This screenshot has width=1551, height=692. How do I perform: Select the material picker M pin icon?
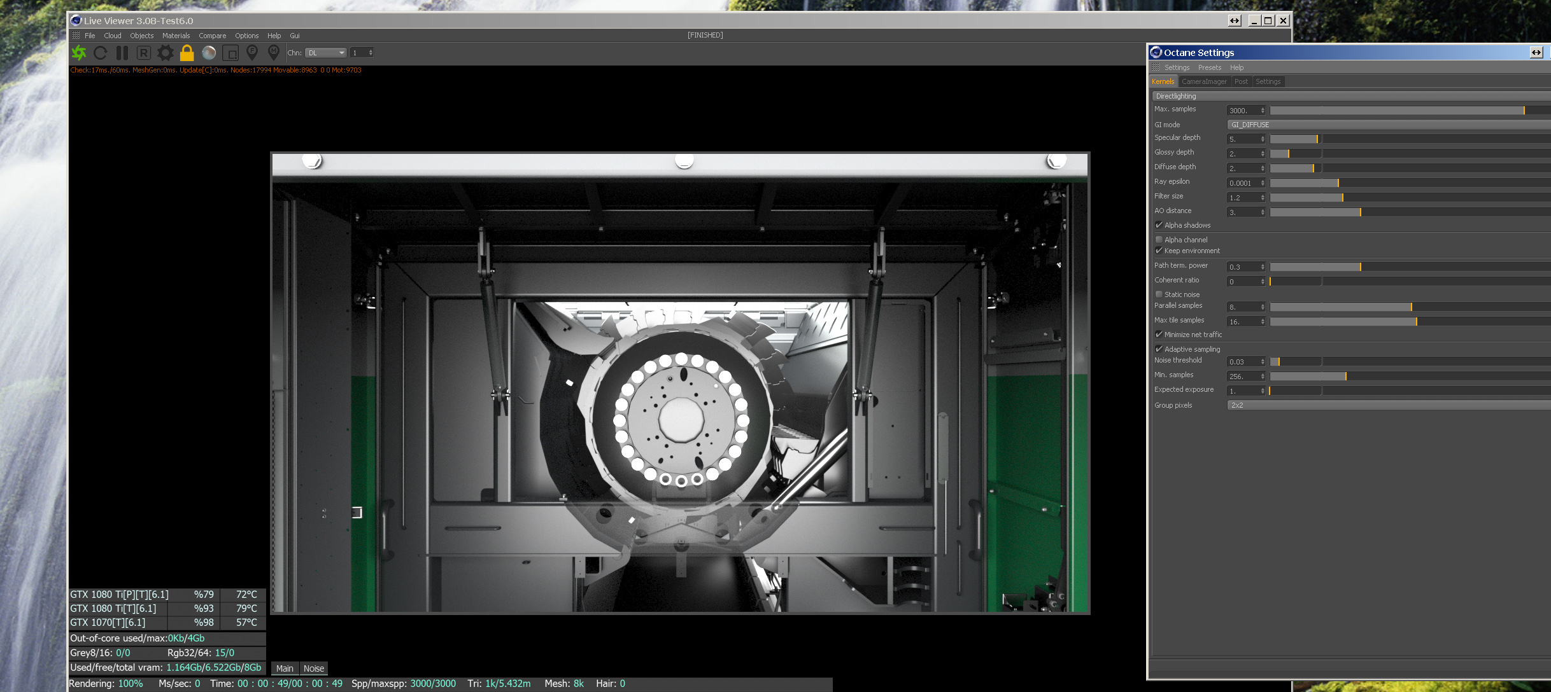[x=274, y=53]
